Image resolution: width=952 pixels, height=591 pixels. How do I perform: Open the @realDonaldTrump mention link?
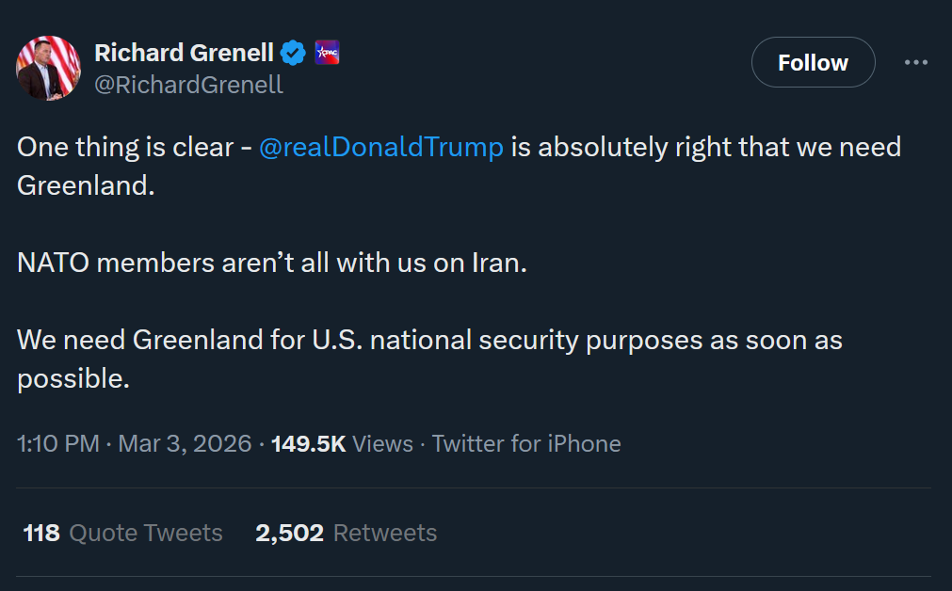[x=380, y=147]
